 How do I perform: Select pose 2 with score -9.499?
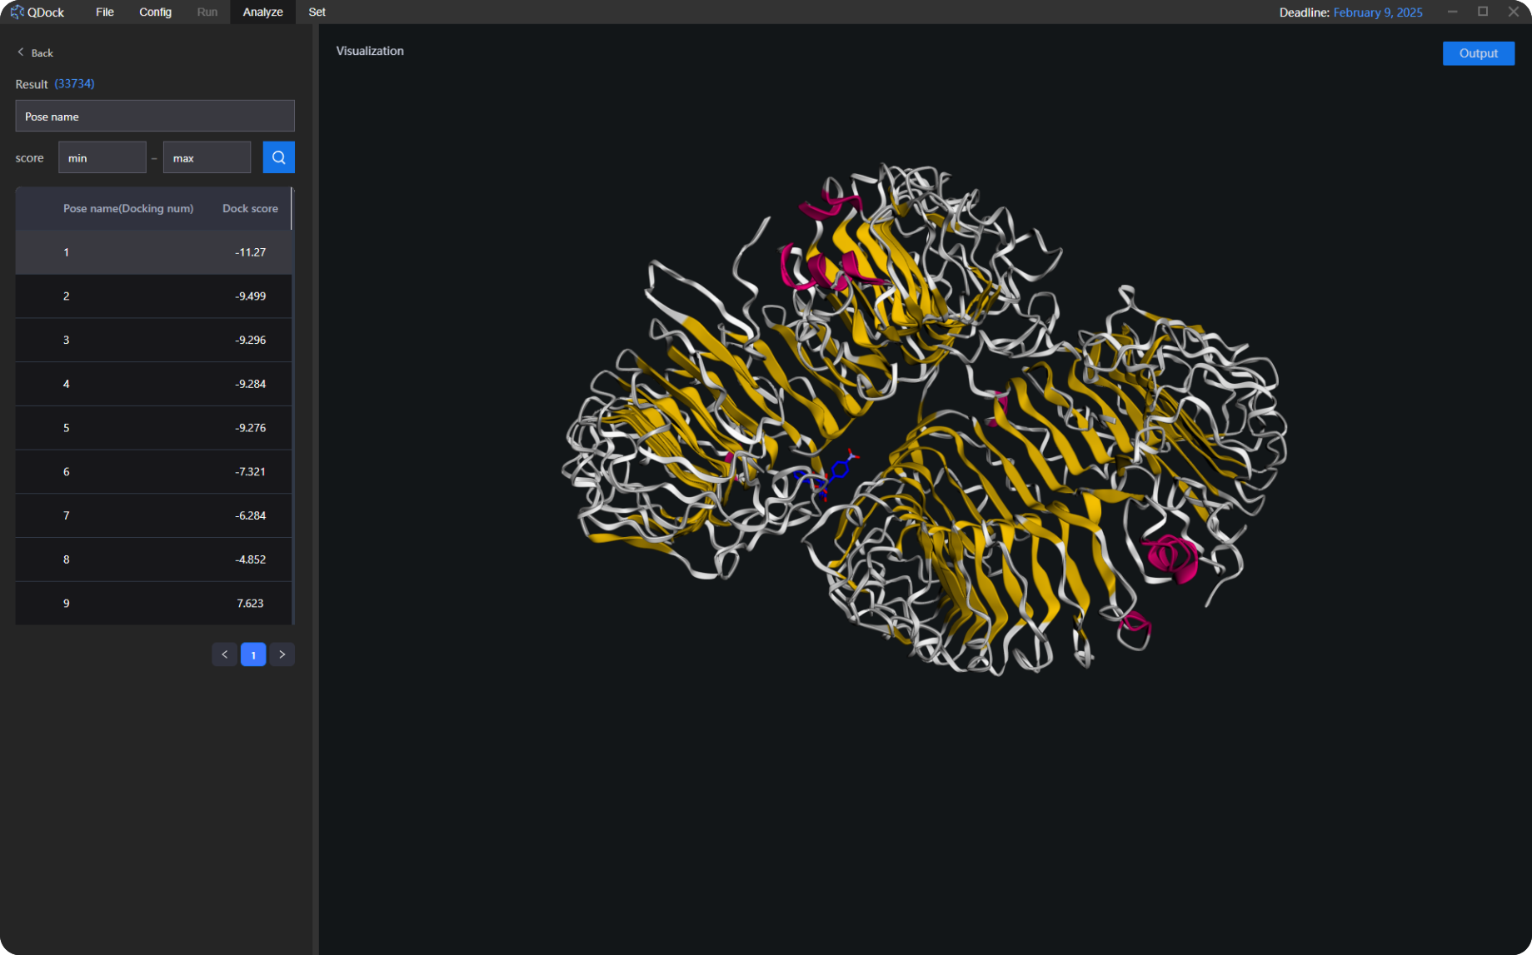(154, 296)
